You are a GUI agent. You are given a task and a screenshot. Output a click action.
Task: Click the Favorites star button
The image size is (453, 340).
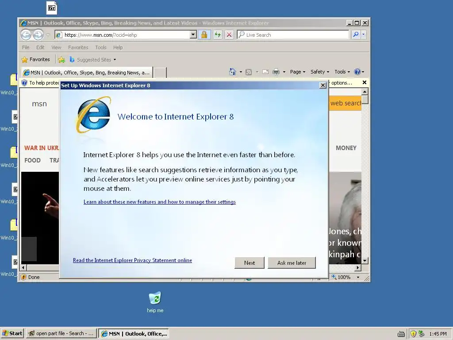point(35,60)
